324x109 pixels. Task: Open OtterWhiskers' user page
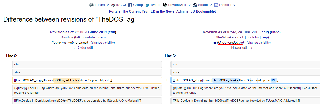click(x=225, y=37)
